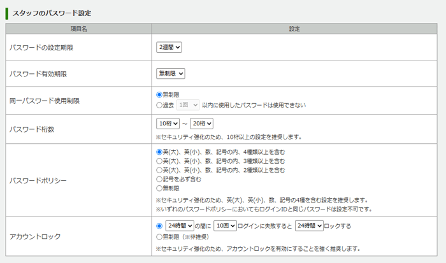Select 無制限 radio for 同一パスワード使用制限
446x263 pixels.
tap(159, 95)
